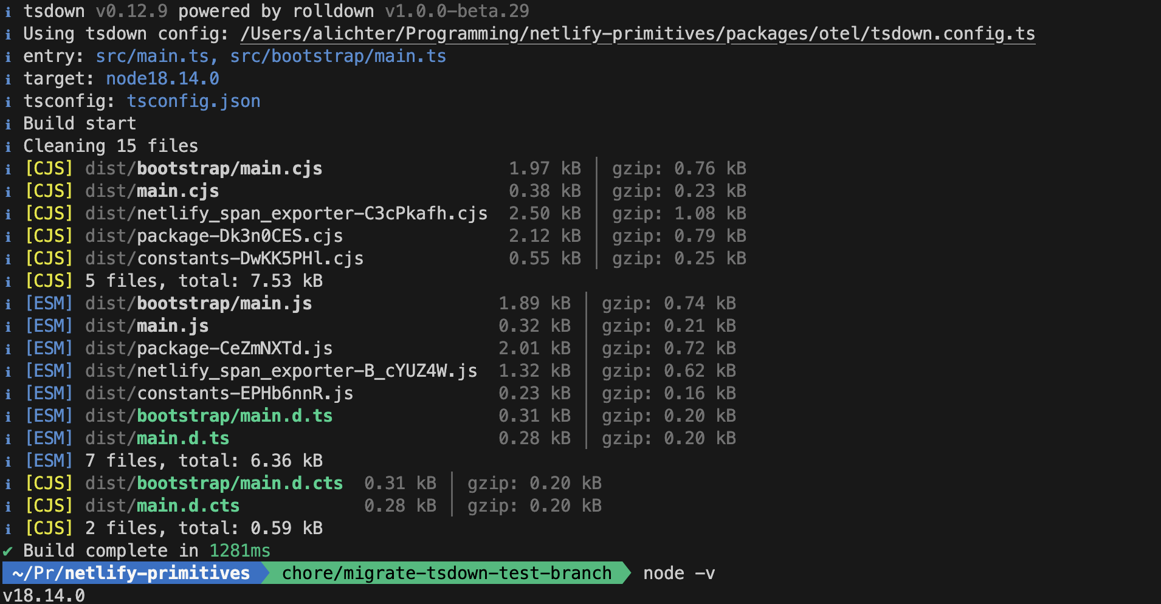
Task: Click the node18.14.0 target text
Action: click(x=162, y=78)
